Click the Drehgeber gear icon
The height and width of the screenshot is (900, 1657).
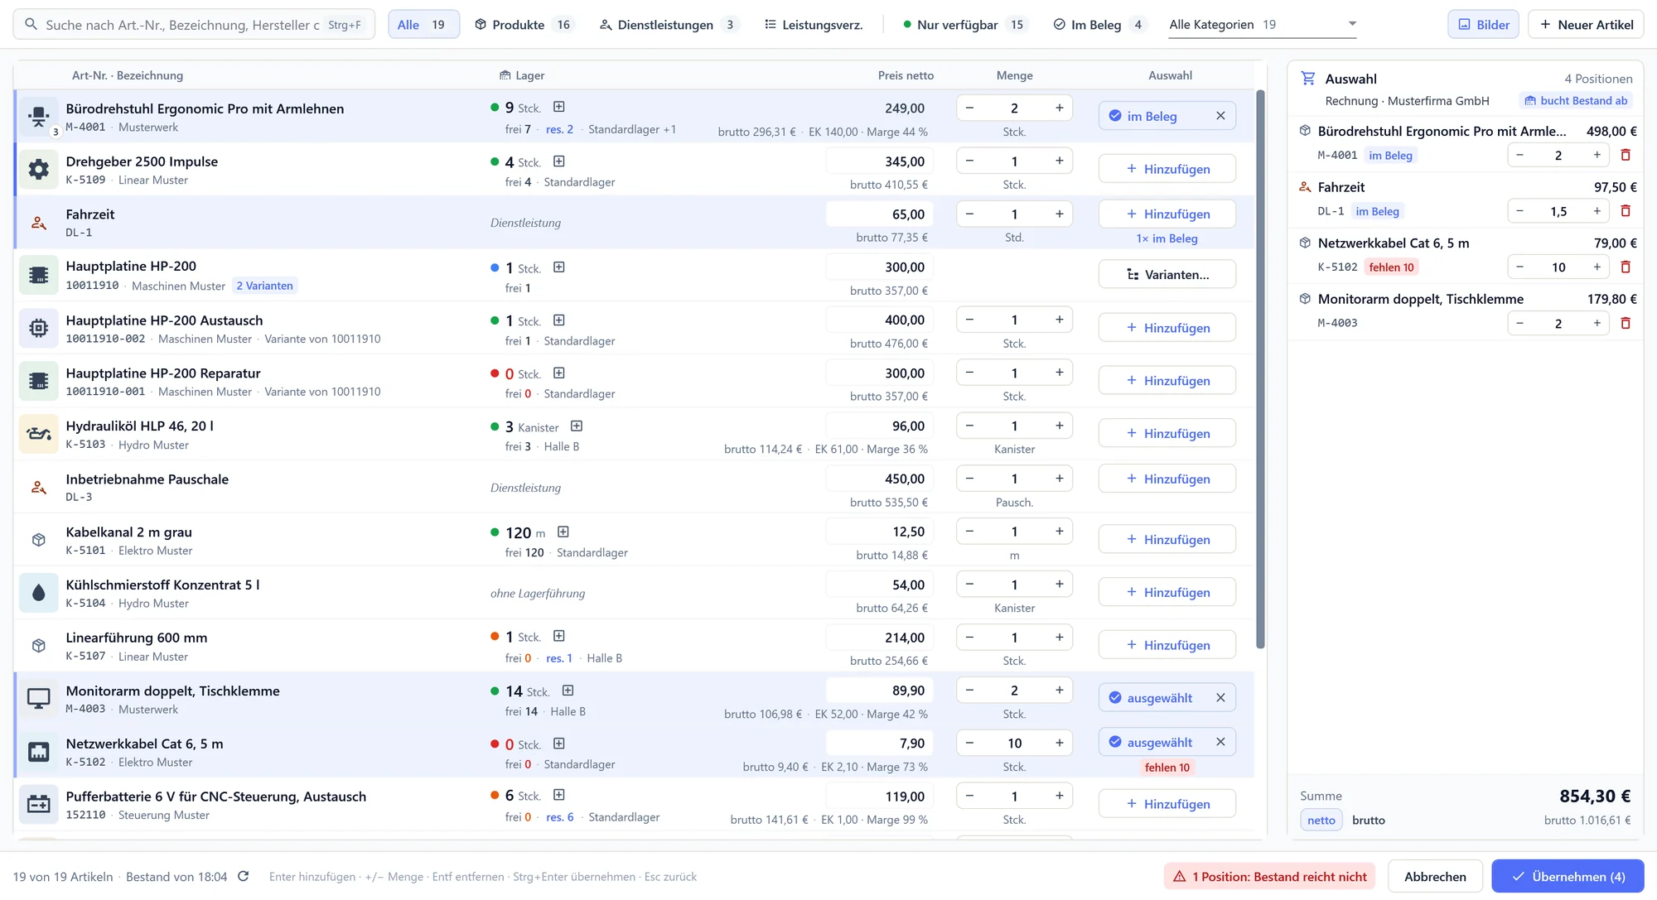click(38, 170)
